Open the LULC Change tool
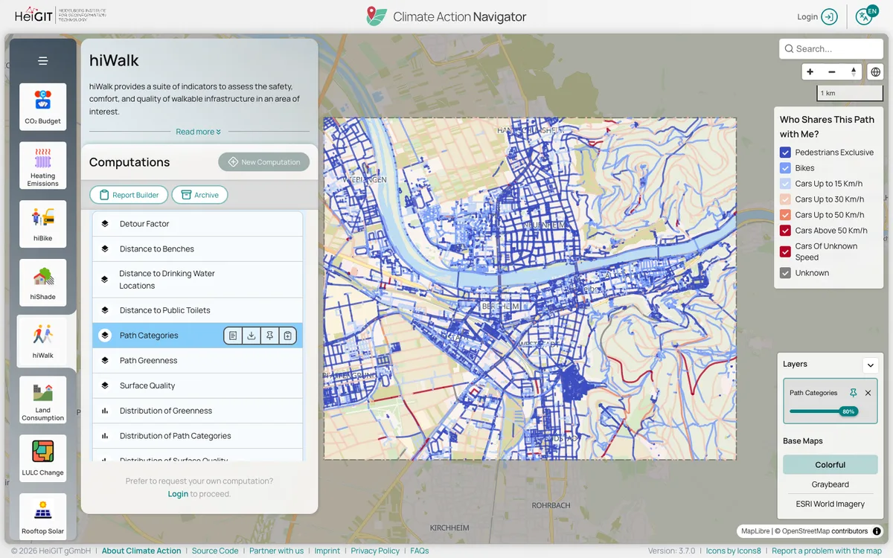The height and width of the screenshot is (558, 893). (x=43, y=458)
